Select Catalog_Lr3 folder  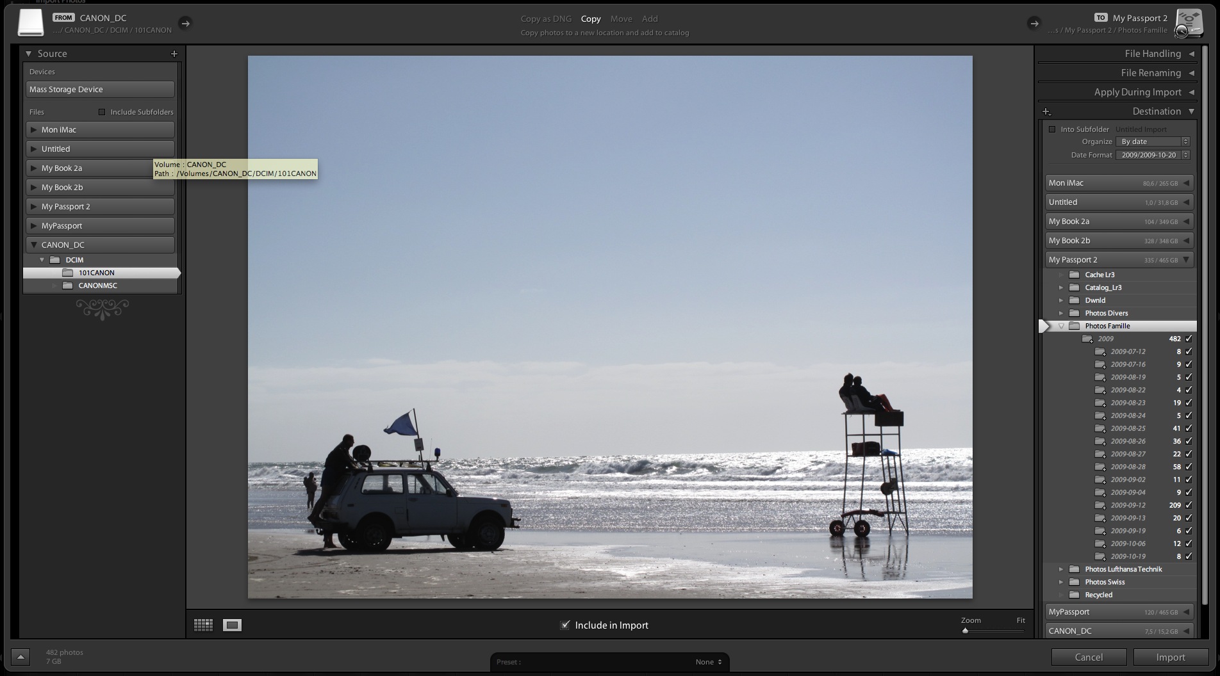click(x=1103, y=287)
